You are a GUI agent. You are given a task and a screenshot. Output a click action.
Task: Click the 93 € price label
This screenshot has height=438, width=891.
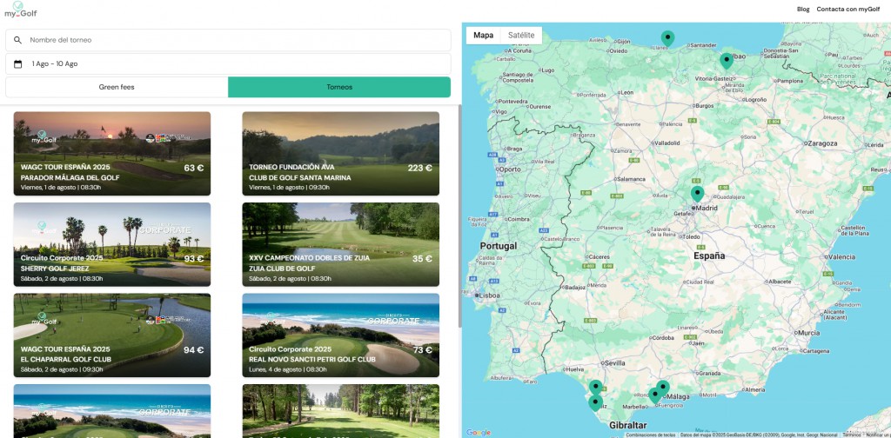point(194,259)
